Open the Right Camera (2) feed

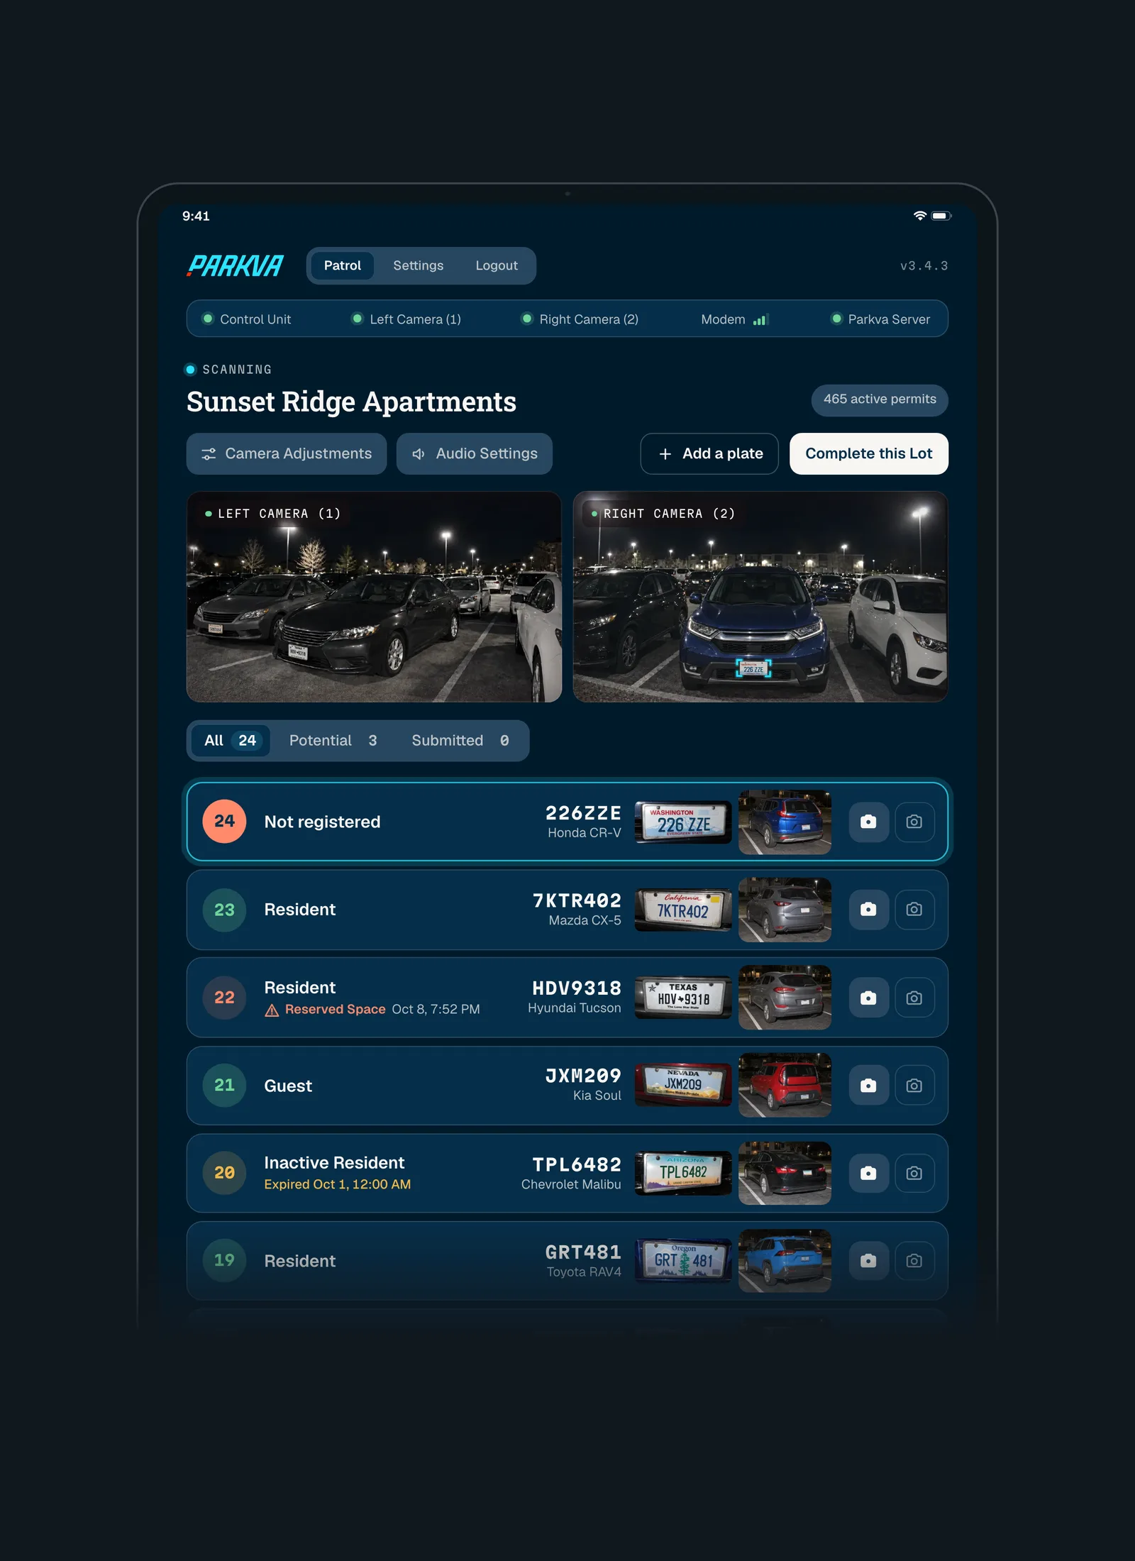click(x=760, y=597)
